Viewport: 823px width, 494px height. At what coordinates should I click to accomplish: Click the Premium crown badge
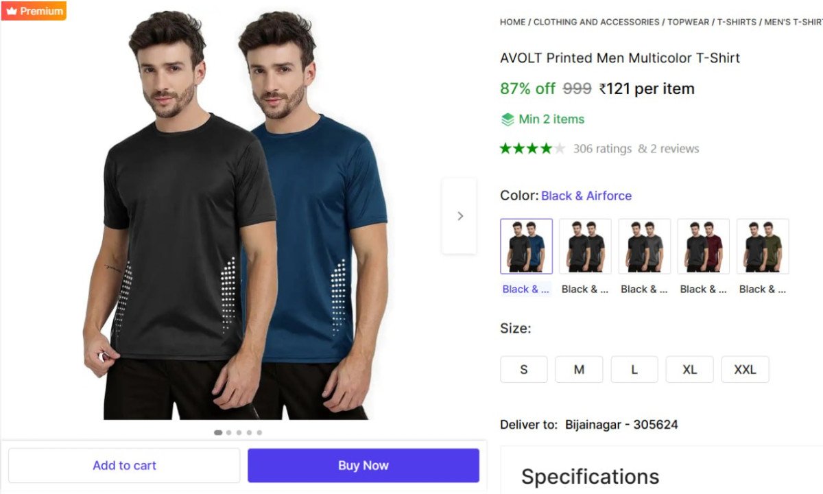(34, 11)
